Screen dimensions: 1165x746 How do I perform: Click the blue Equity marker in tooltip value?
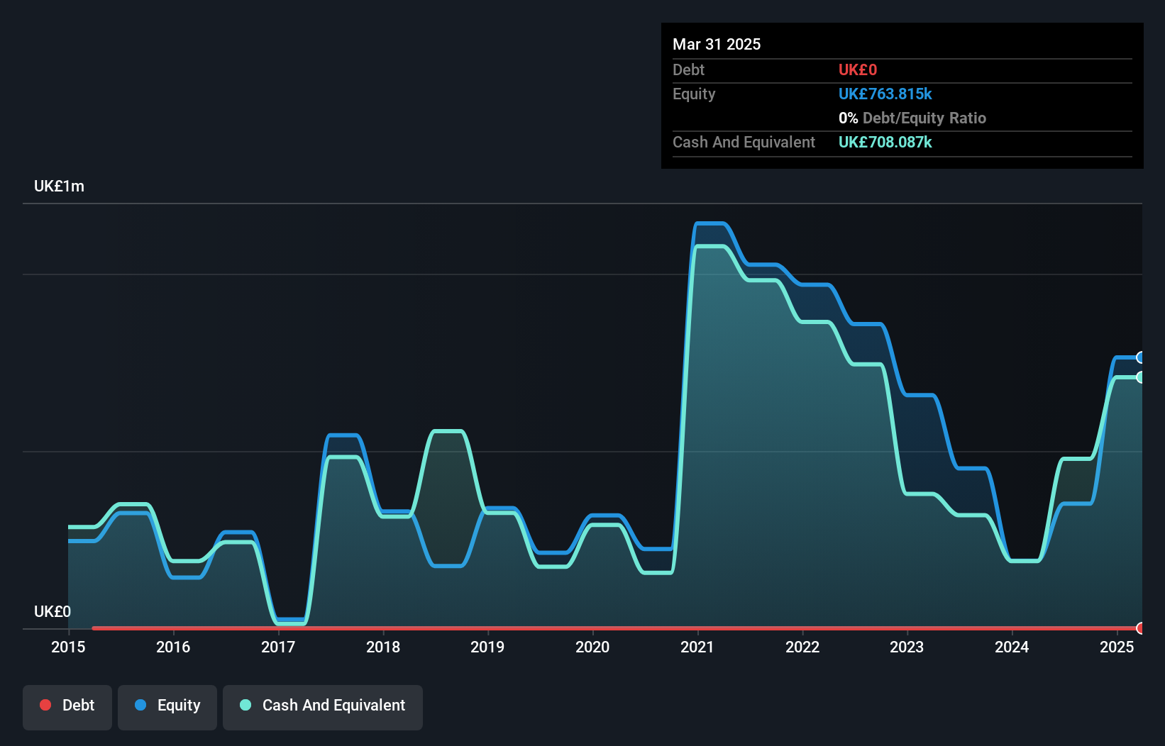coord(885,94)
